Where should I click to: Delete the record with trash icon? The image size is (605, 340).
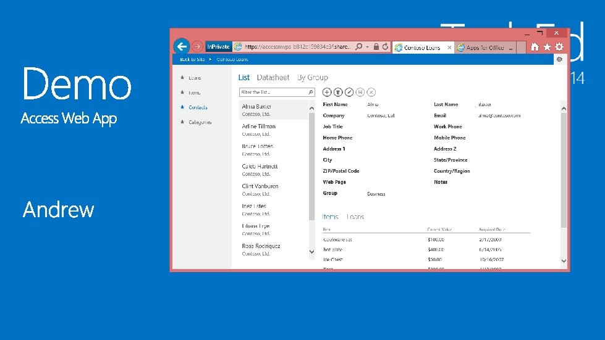[338, 92]
